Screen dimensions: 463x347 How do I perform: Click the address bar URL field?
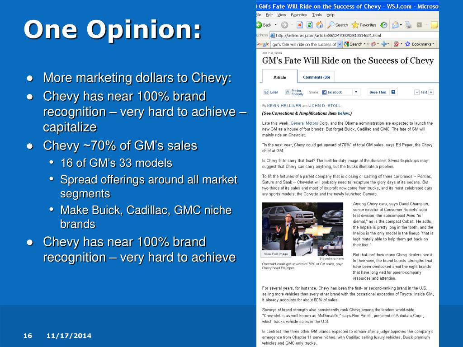pos(354,35)
